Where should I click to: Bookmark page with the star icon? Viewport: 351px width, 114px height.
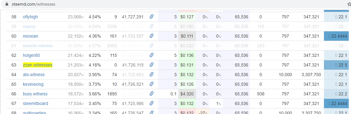(349, 4)
